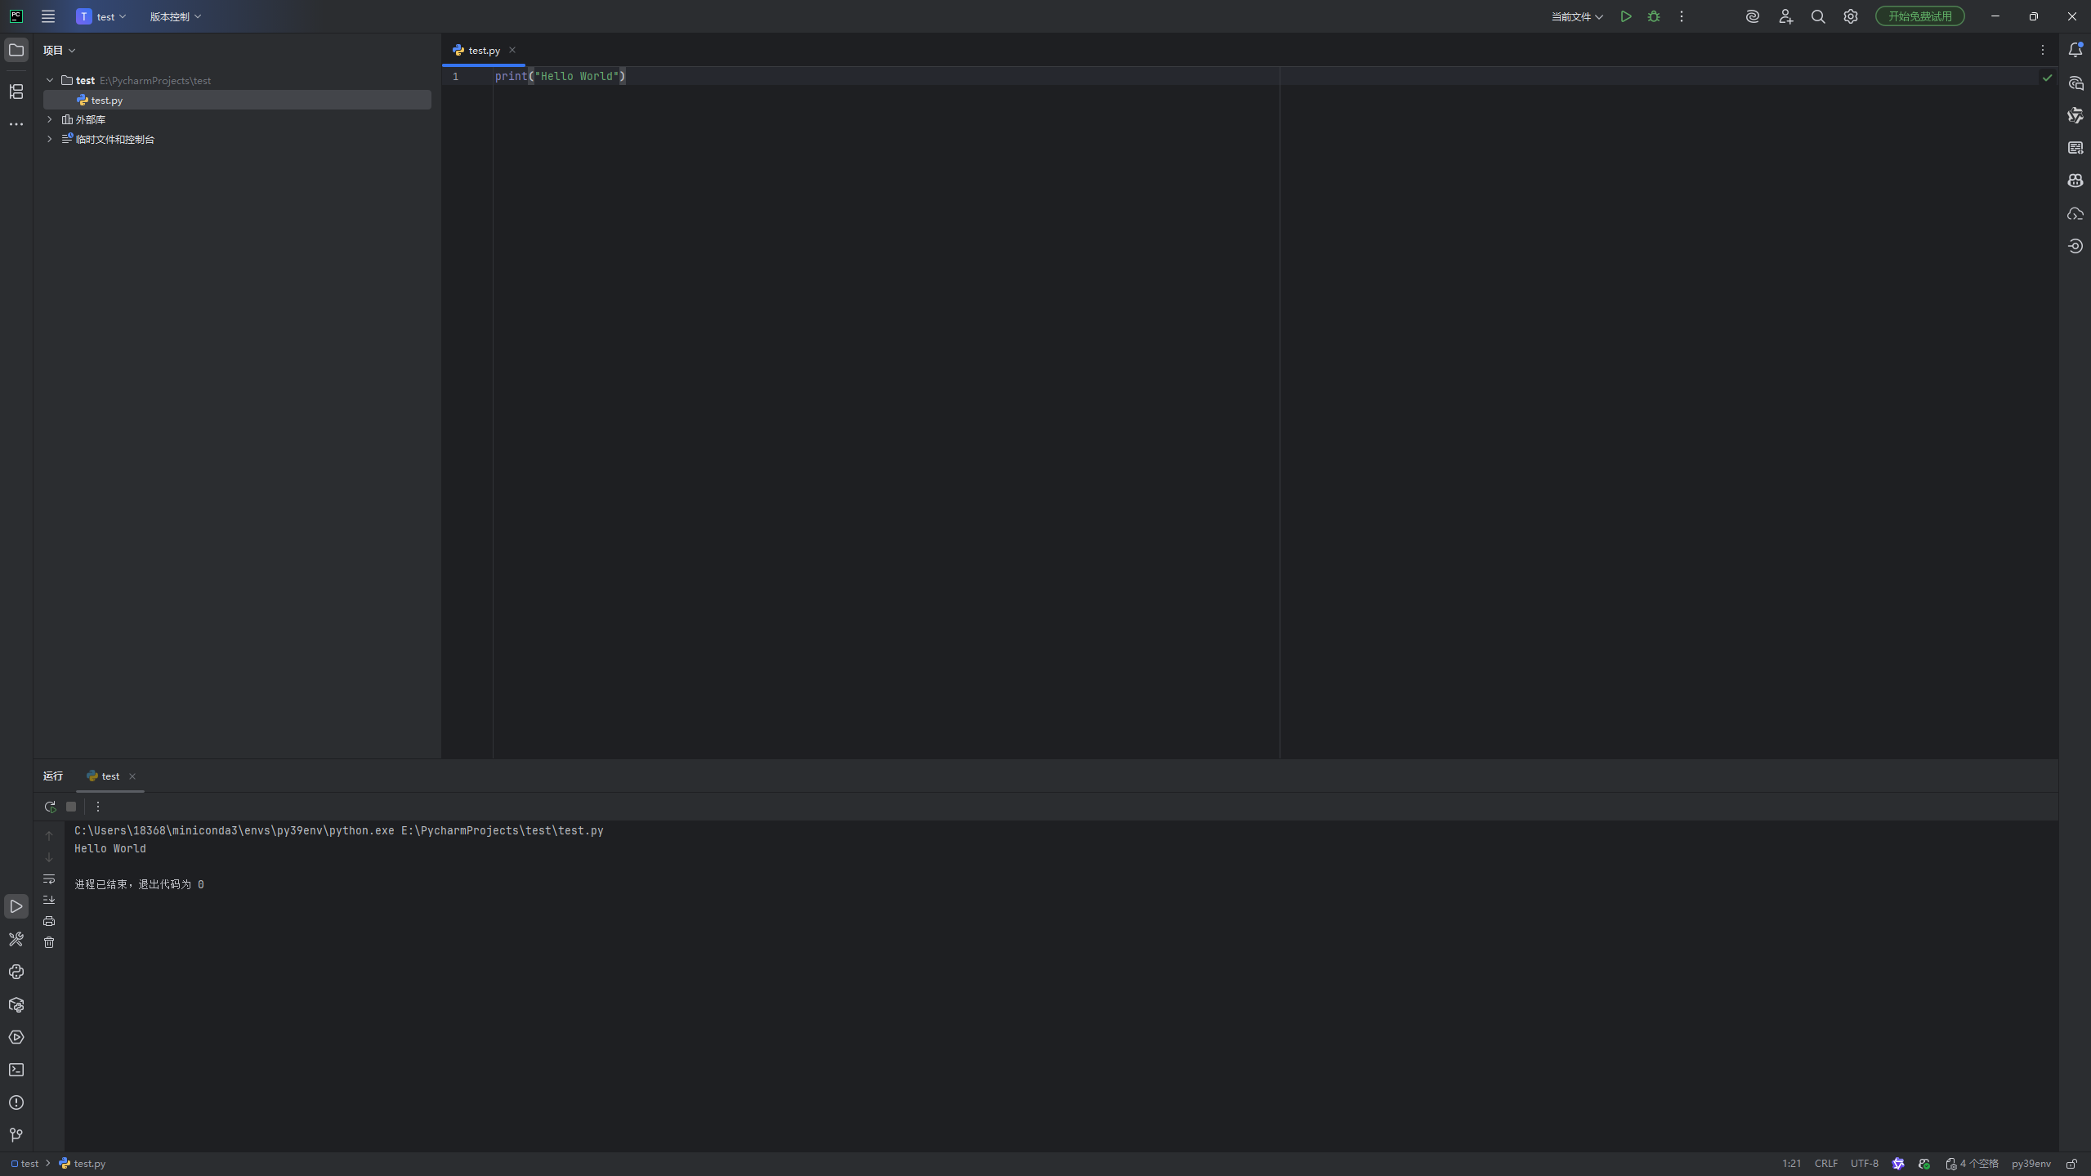
Task: Click the py39env interpreter in status bar
Action: (x=2031, y=1164)
